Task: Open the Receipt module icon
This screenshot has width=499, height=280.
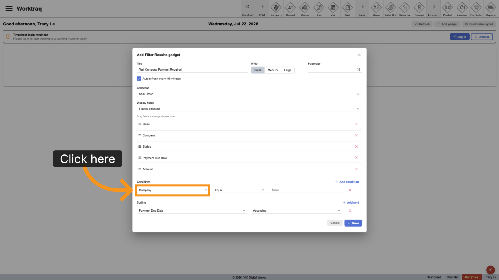Action: point(419,9)
